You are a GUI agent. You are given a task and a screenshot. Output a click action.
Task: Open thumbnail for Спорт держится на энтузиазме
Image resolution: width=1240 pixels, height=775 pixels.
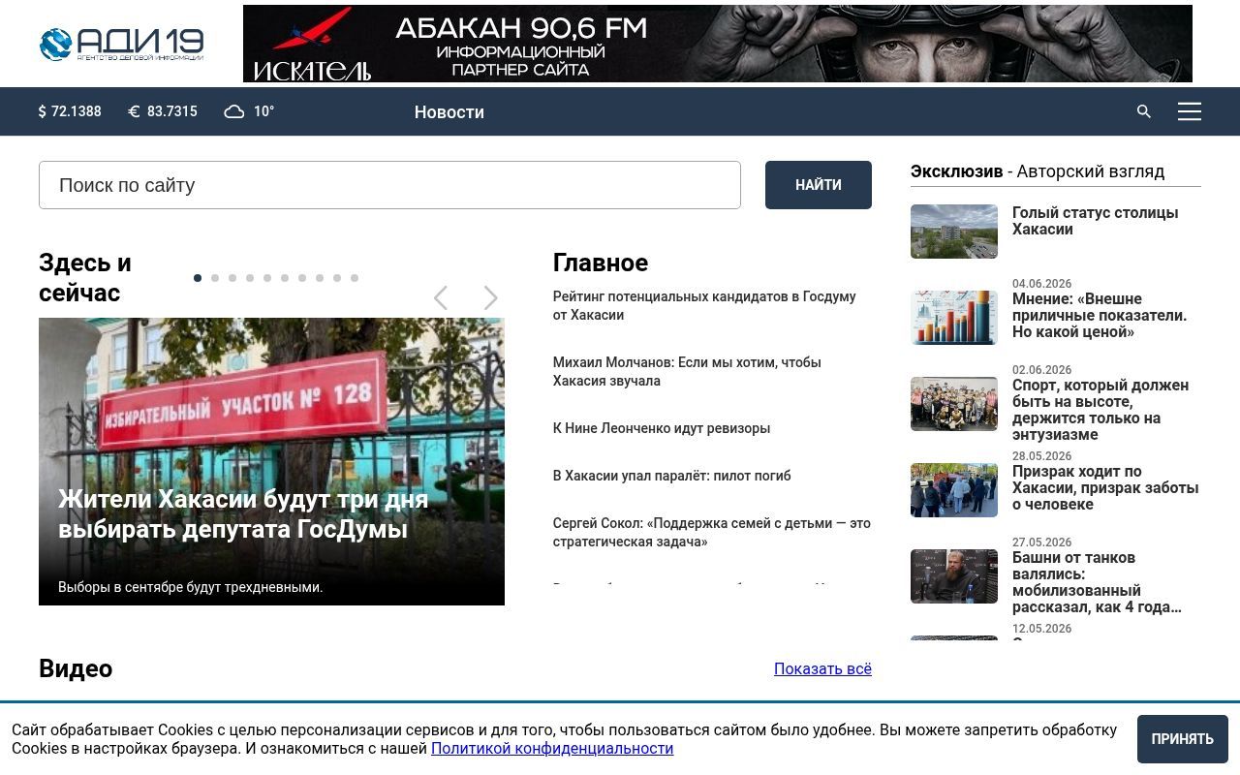954,404
